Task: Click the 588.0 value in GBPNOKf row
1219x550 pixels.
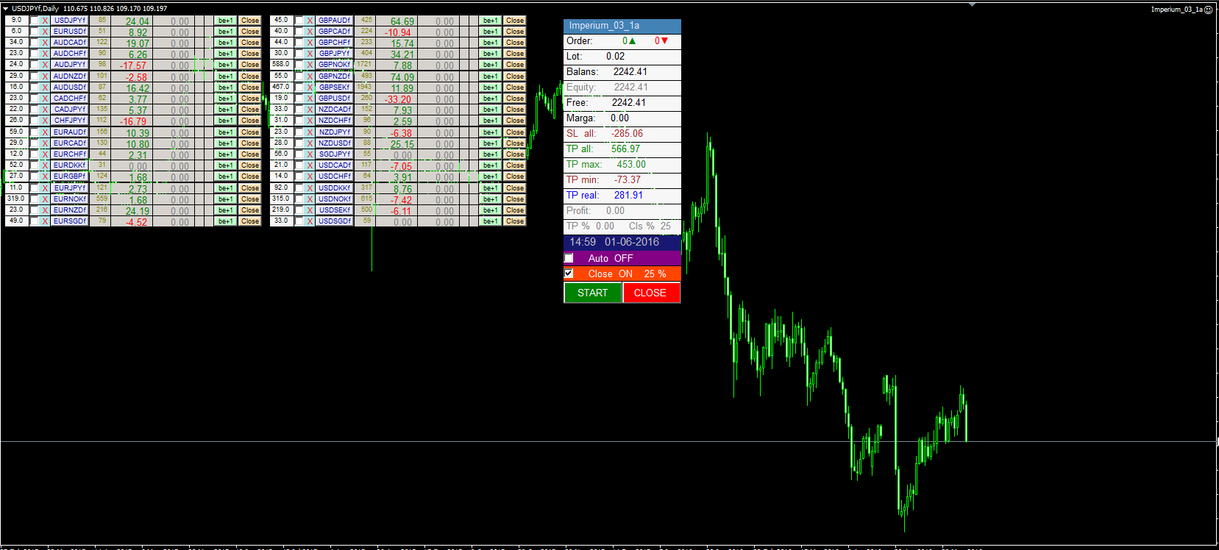Action: pyautogui.click(x=281, y=64)
